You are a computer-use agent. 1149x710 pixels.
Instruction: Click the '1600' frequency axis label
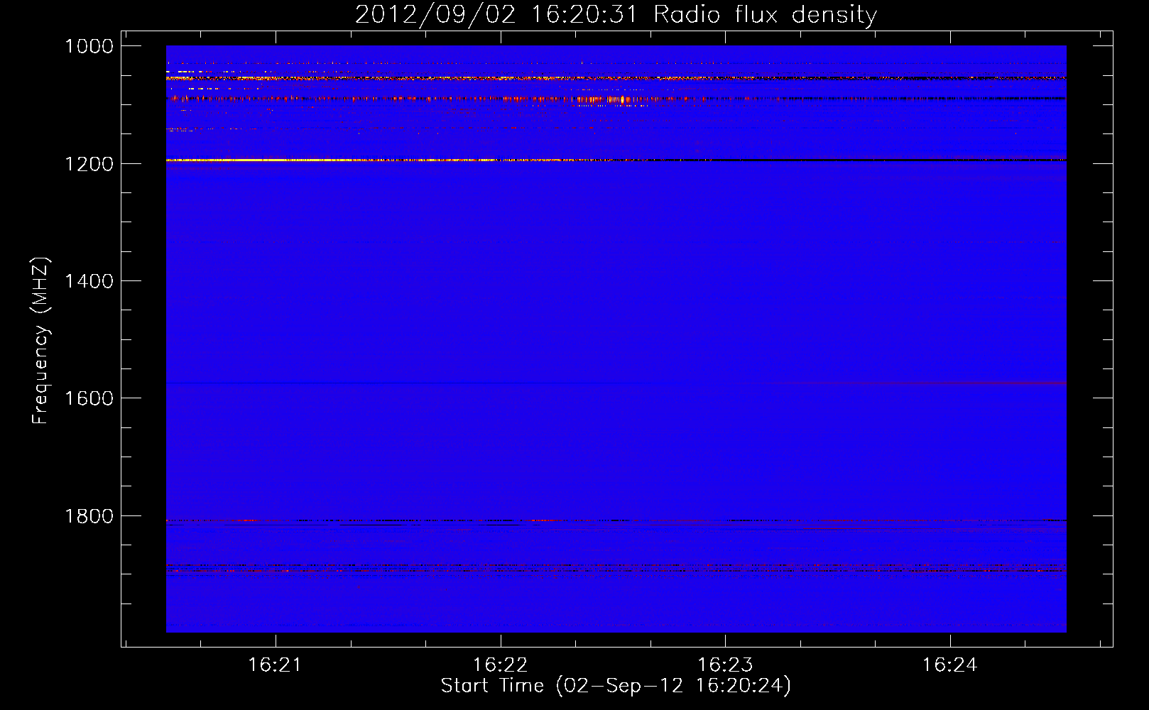coord(89,398)
